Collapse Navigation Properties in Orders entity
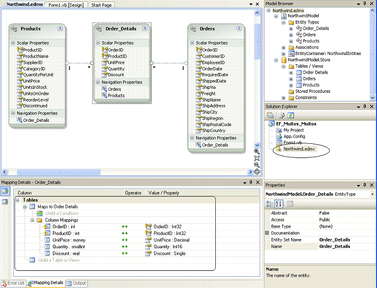The image size is (377, 288). (192, 138)
